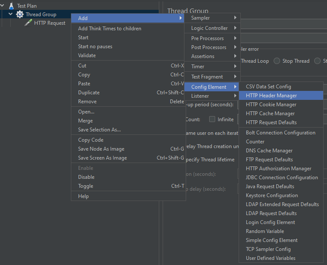Click Cut in the context menu
Image resolution: width=327 pixels, height=265 pixels.
128,66
